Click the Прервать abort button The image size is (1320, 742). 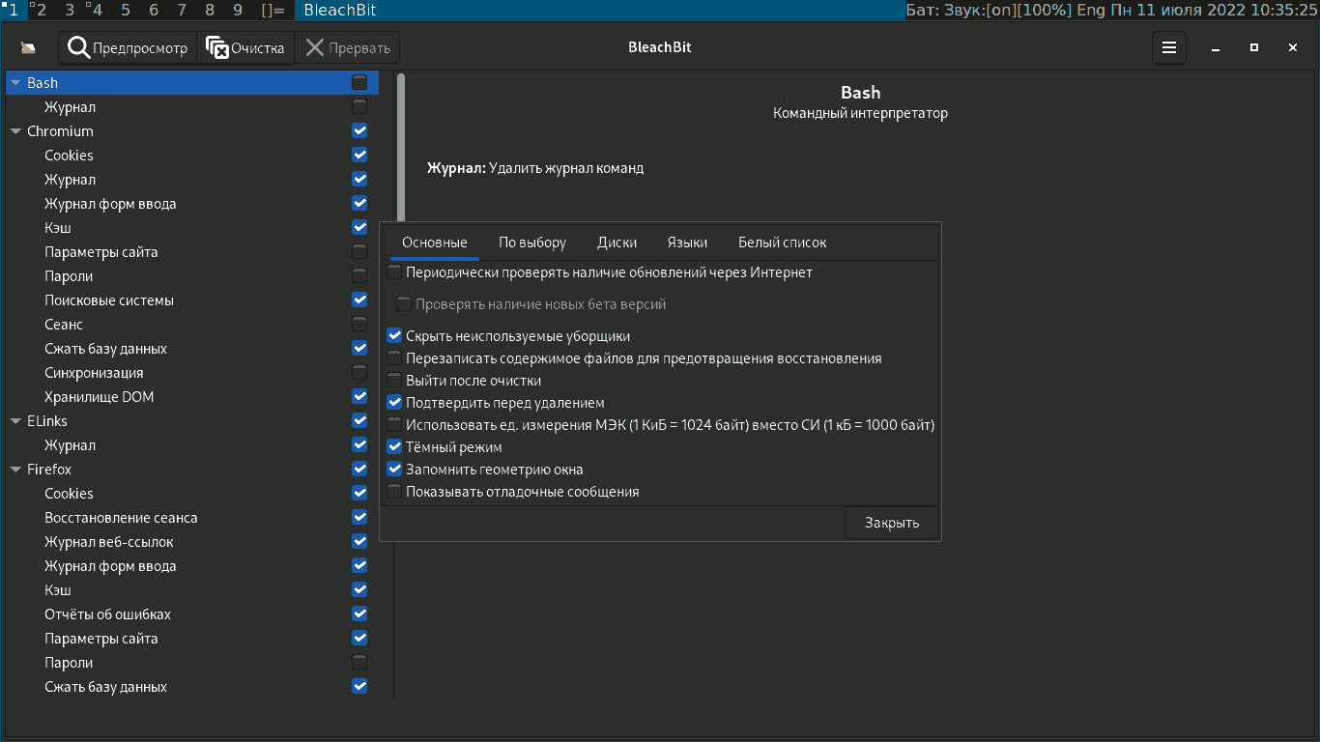[x=347, y=47]
